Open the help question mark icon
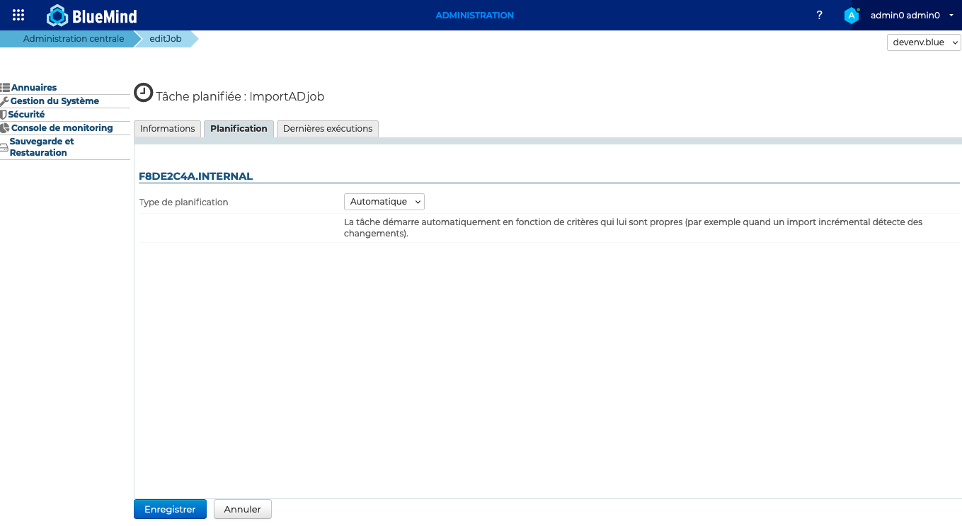 (x=819, y=15)
